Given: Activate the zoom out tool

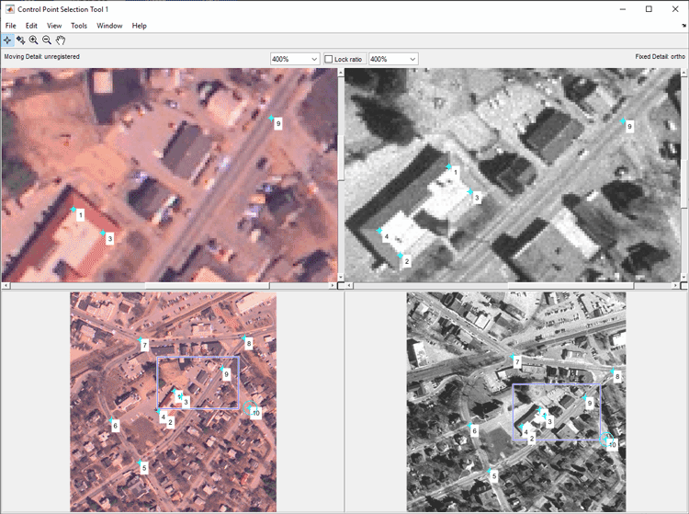Looking at the screenshot, I should 47,40.
